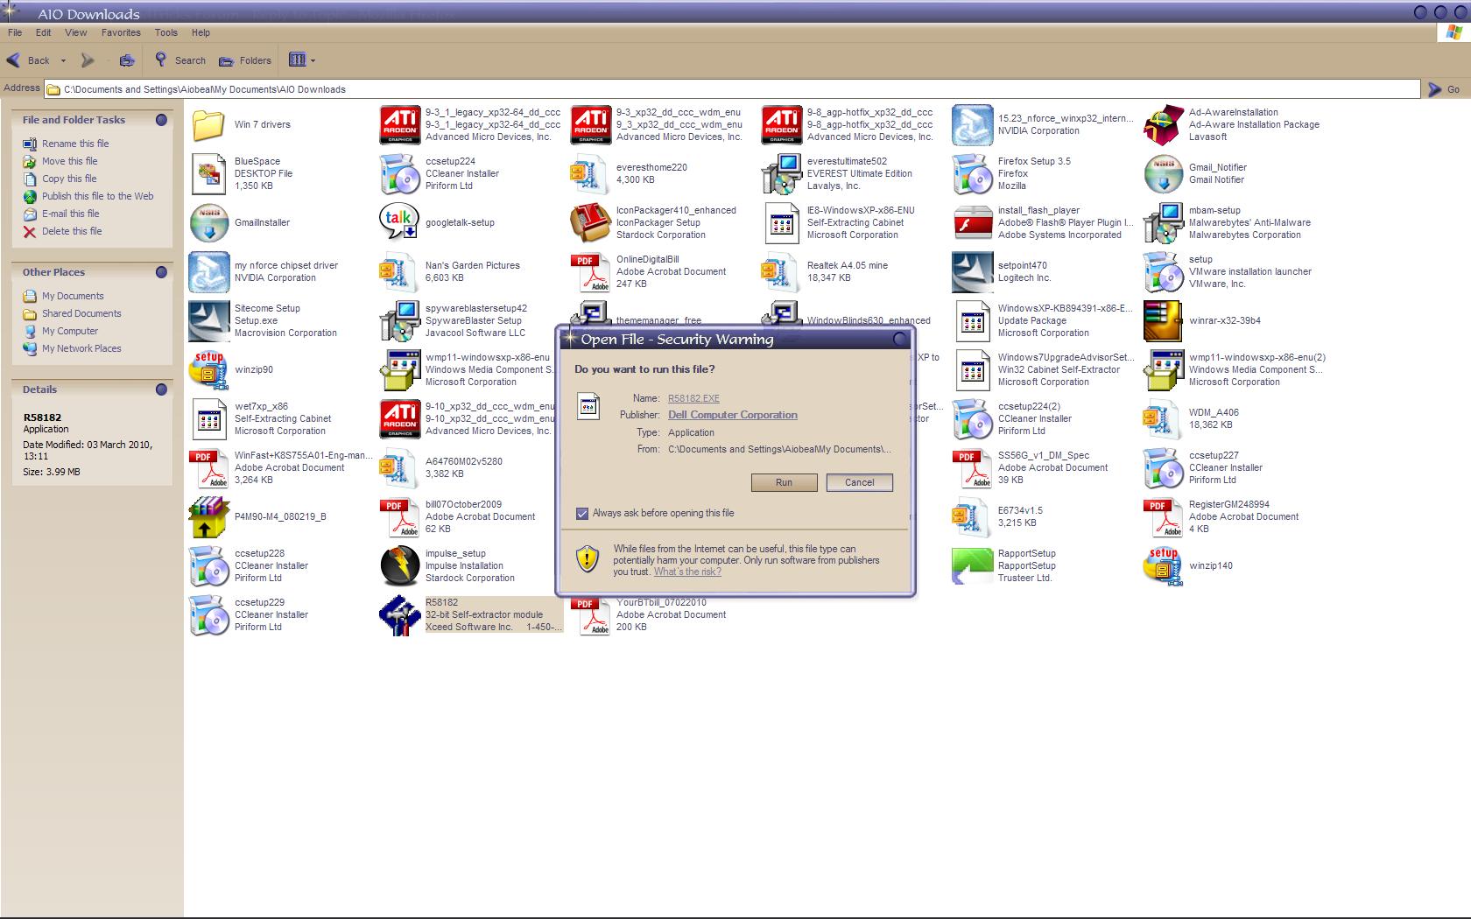The width and height of the screenshot is (1471, 919).
Task: Uncheck Always ask before opening this file
Action: [582, 513]
